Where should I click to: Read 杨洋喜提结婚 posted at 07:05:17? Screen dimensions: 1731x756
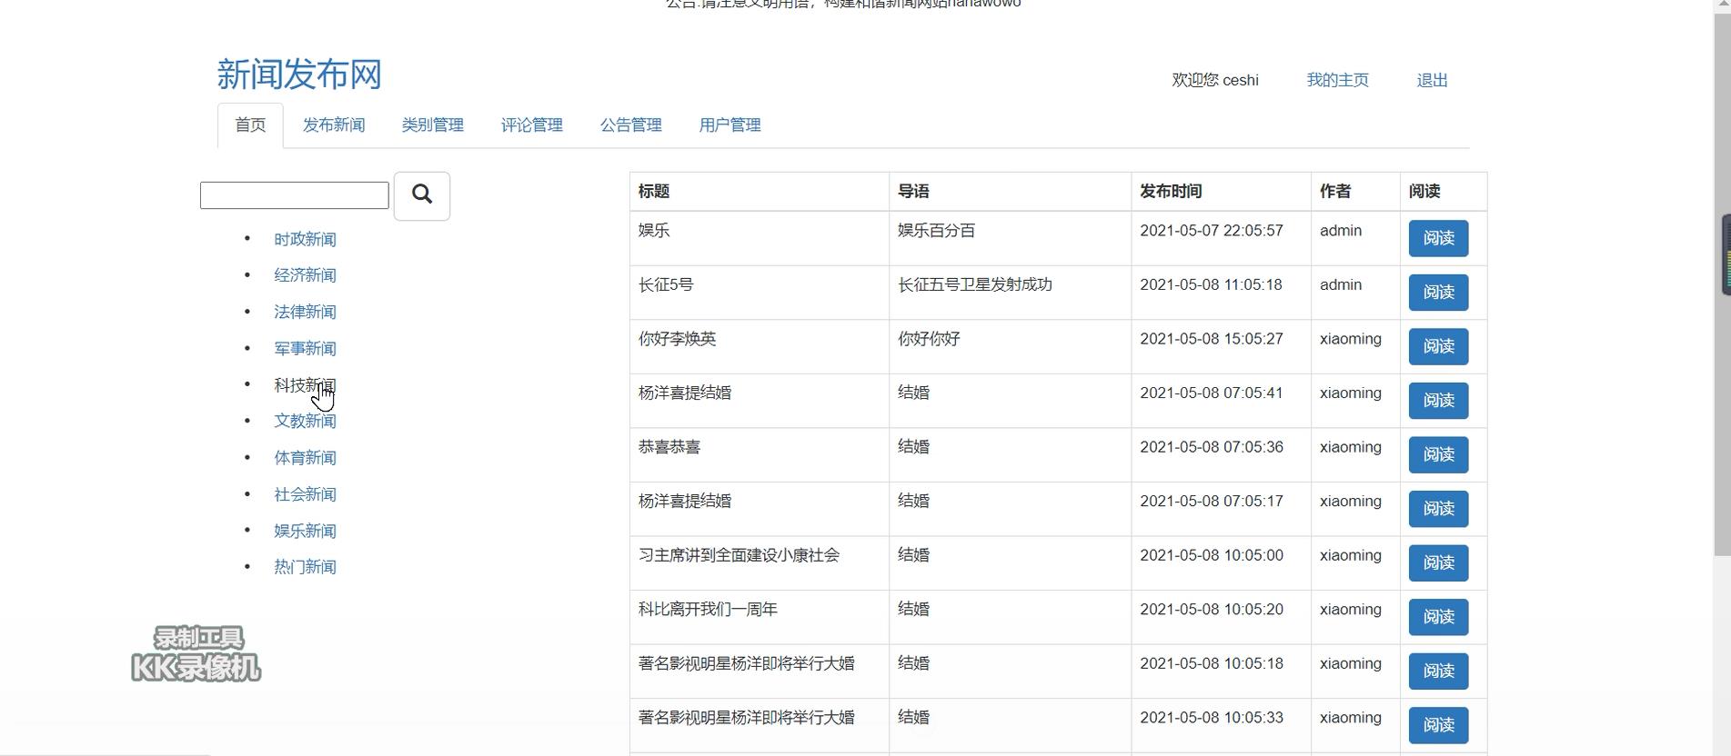(x=1438, y=509)
